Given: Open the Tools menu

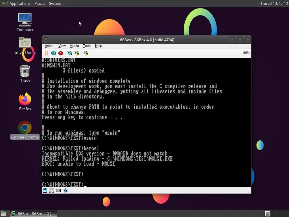Looking at the screenshot, I should pos(87,46).
